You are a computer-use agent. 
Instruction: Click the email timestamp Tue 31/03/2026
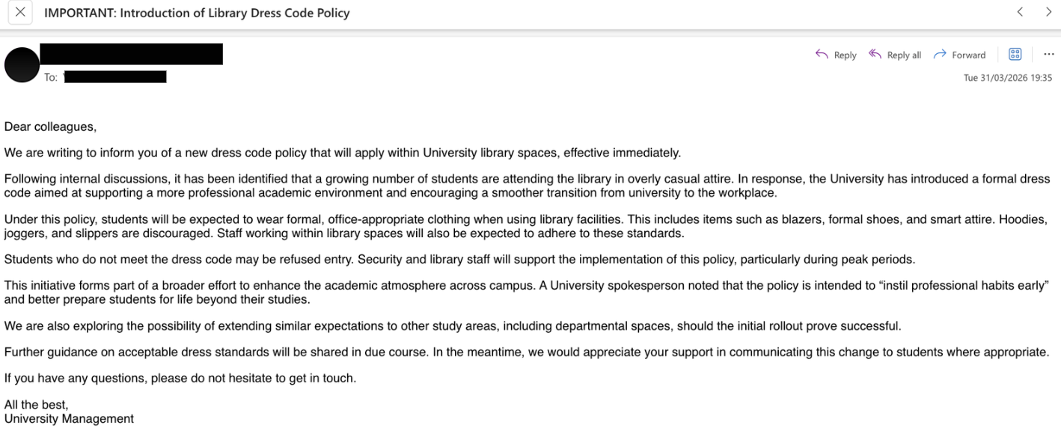(1007, 78)
